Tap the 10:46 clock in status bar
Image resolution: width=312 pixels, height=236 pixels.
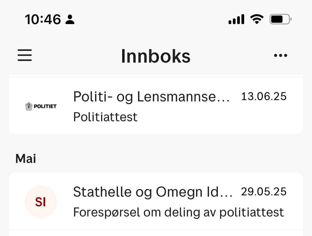[x=43, y=20]
